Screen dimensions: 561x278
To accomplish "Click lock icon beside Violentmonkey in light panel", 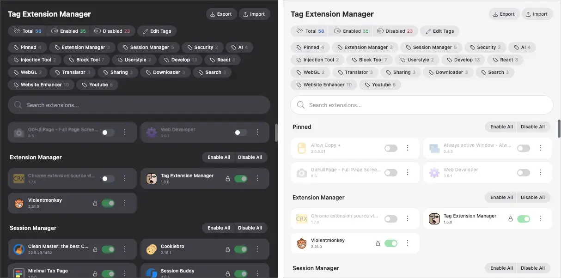I will point(378,243).
